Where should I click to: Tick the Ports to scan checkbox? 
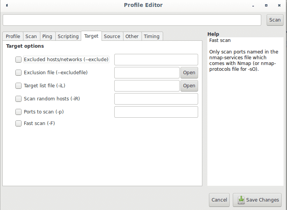[x=18, y=112]
